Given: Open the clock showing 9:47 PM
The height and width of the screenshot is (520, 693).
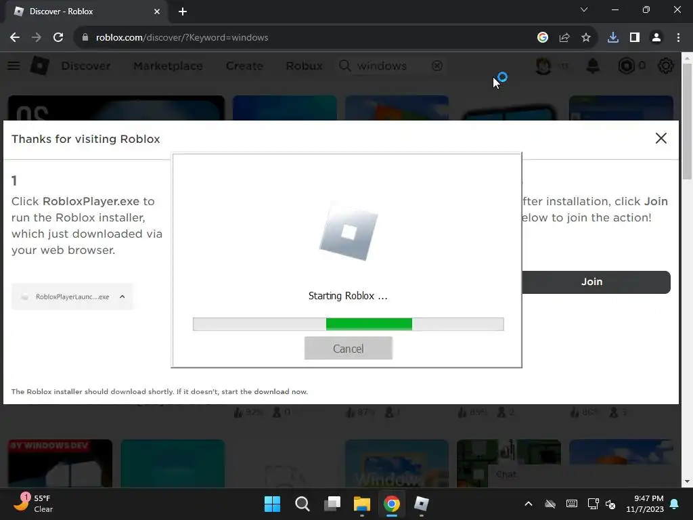Looking at the screenshot, I should 645,504.
